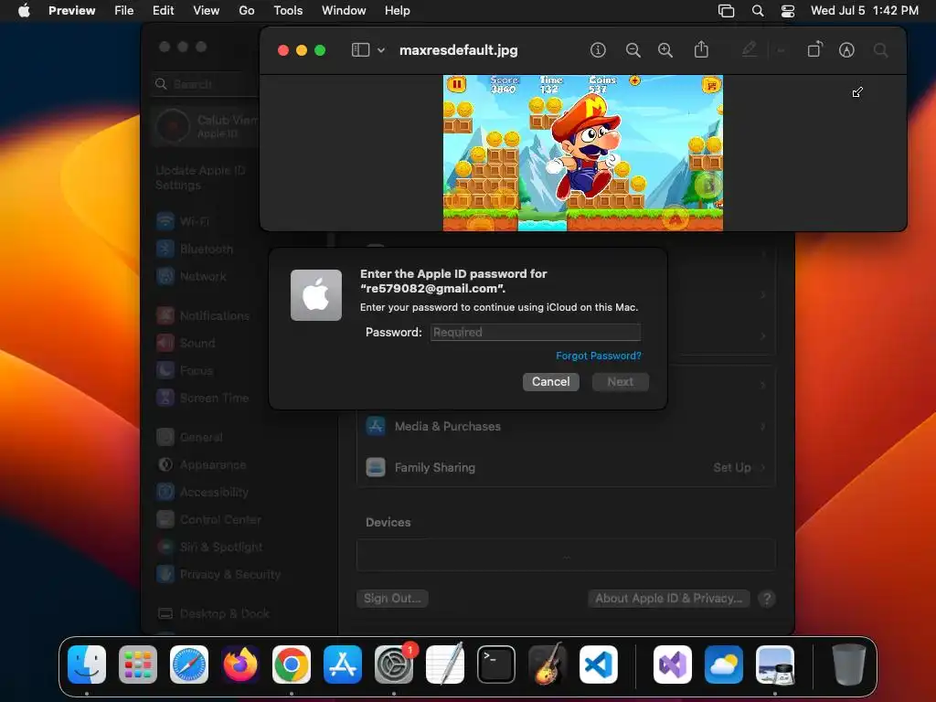
Task: Click the Highlight pen icon in Preview toolbar
Action: pos(750,49)
